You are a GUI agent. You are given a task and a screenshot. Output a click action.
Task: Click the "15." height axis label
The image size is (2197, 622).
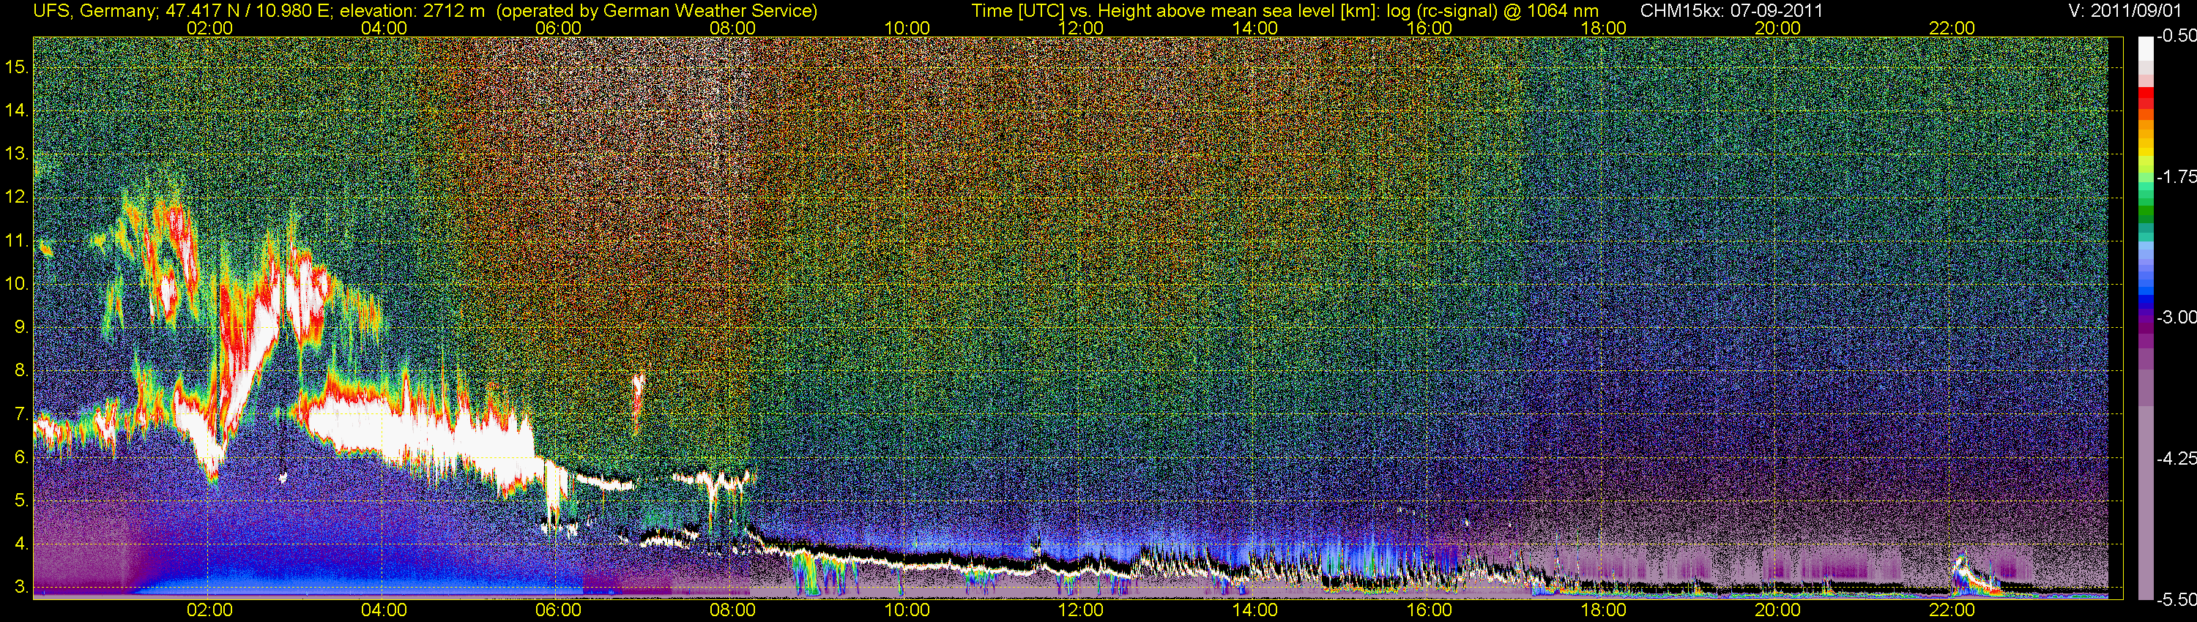(17, 67)
